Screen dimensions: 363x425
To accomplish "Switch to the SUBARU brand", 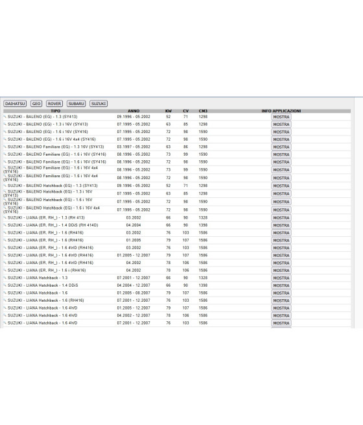I will tap(76, 104).
